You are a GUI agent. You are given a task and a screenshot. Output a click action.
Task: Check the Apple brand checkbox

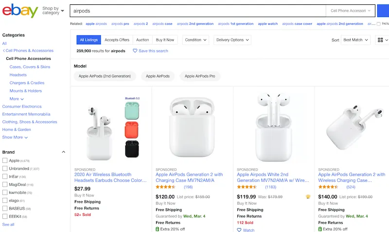tap(5, 161)
